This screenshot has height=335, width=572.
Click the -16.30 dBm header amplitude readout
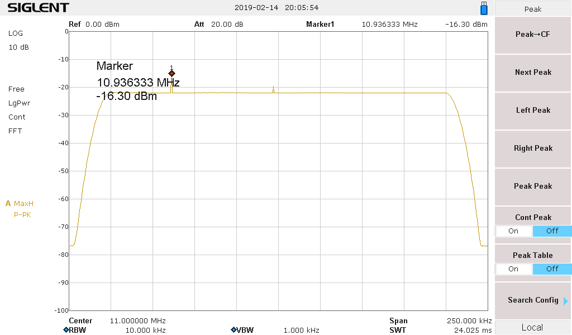pos(466,25)
